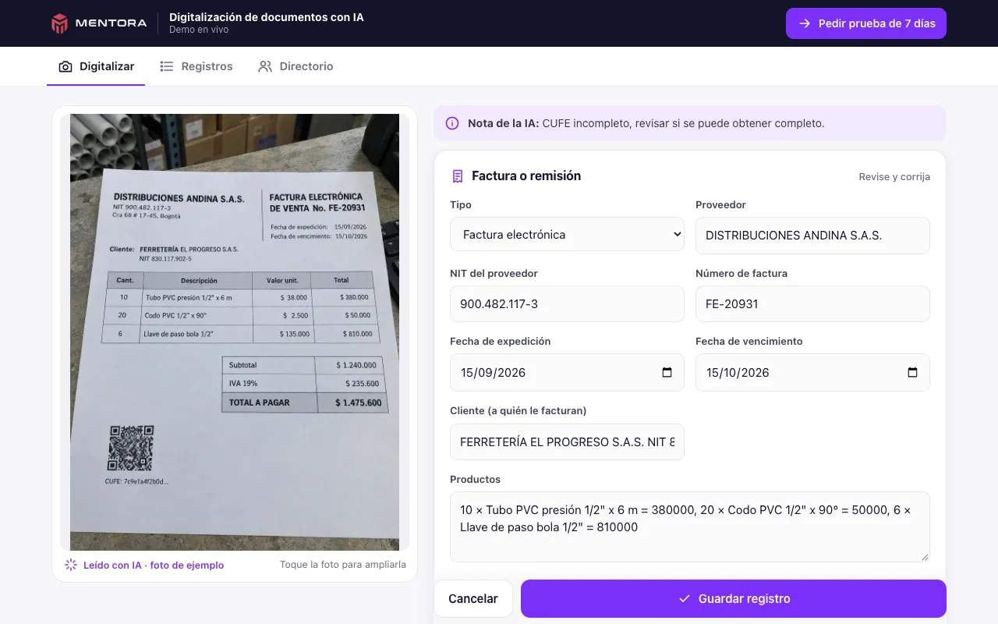Click the 'Factura o remisión' heading
Viewport: 998px width, 624px height.
(x=526, y=176)
